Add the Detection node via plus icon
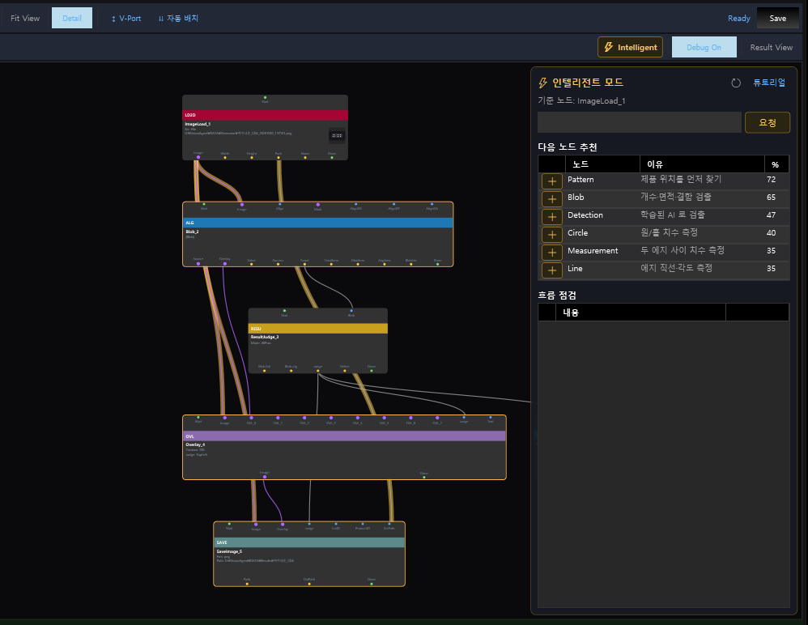This screenshot has height=625, width=808. [551, 217]
